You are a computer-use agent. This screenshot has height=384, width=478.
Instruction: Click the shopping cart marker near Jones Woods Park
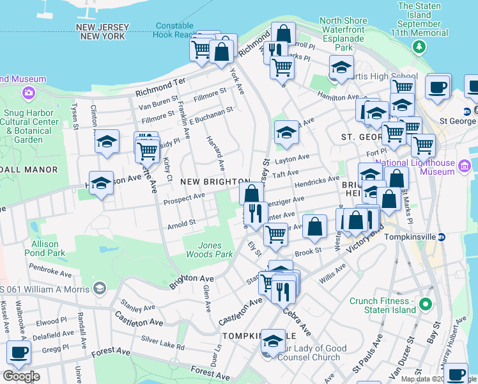(275, 234)
